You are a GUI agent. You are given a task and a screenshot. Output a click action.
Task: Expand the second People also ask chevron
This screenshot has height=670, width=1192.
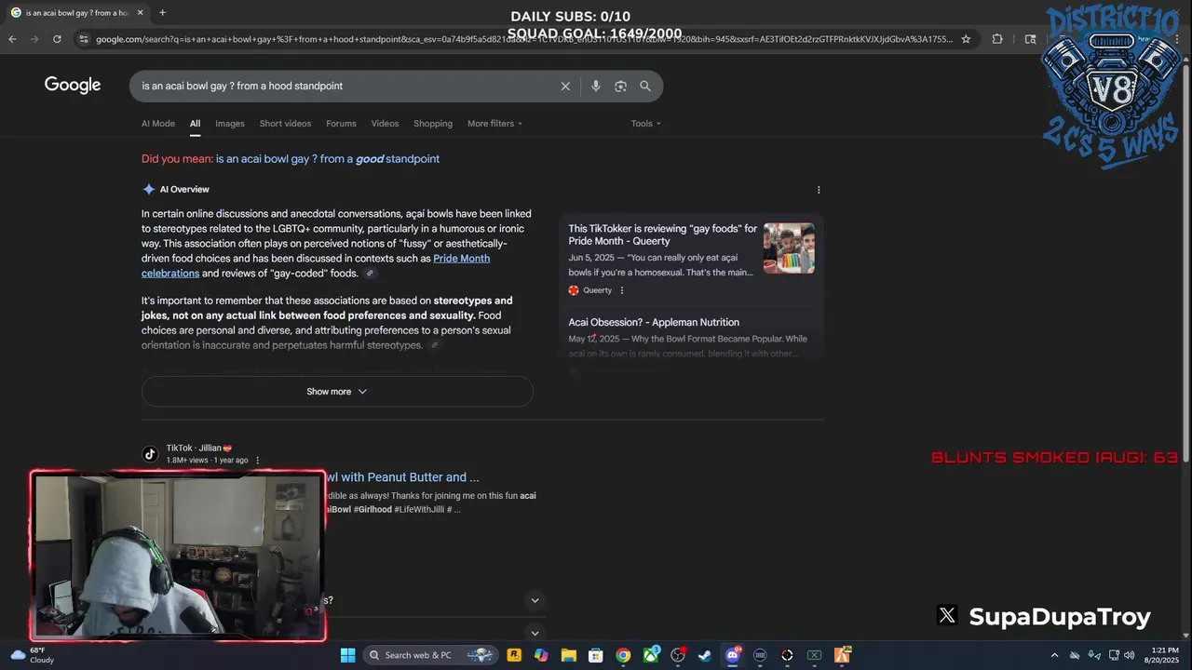coord(535,633)
